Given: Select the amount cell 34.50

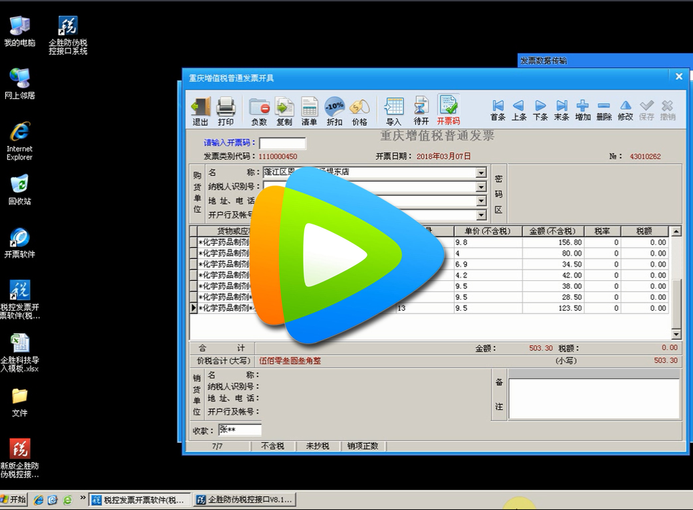Looking at the screenshot, I should click(x=553, y=264).
